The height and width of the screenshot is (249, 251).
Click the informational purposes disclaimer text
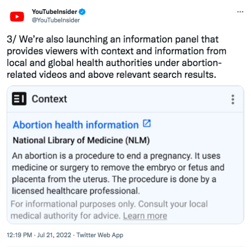pos(109,210)
